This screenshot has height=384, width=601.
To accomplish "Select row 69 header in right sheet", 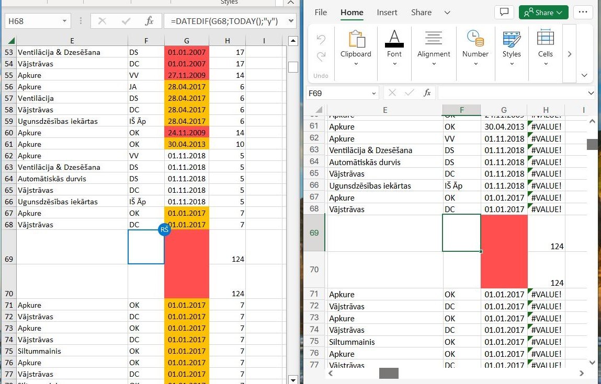I will point(314,233).
